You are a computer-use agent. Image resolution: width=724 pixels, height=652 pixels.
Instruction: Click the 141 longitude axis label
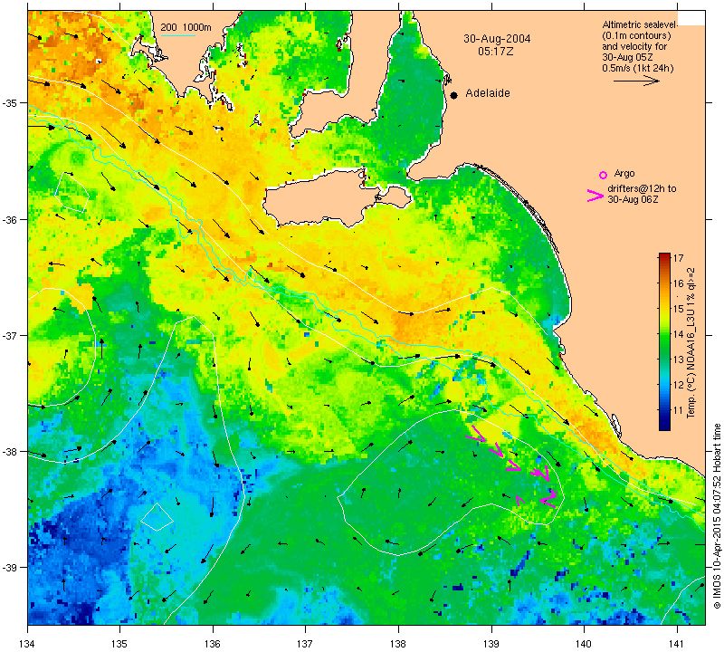(x=677, y=643)
